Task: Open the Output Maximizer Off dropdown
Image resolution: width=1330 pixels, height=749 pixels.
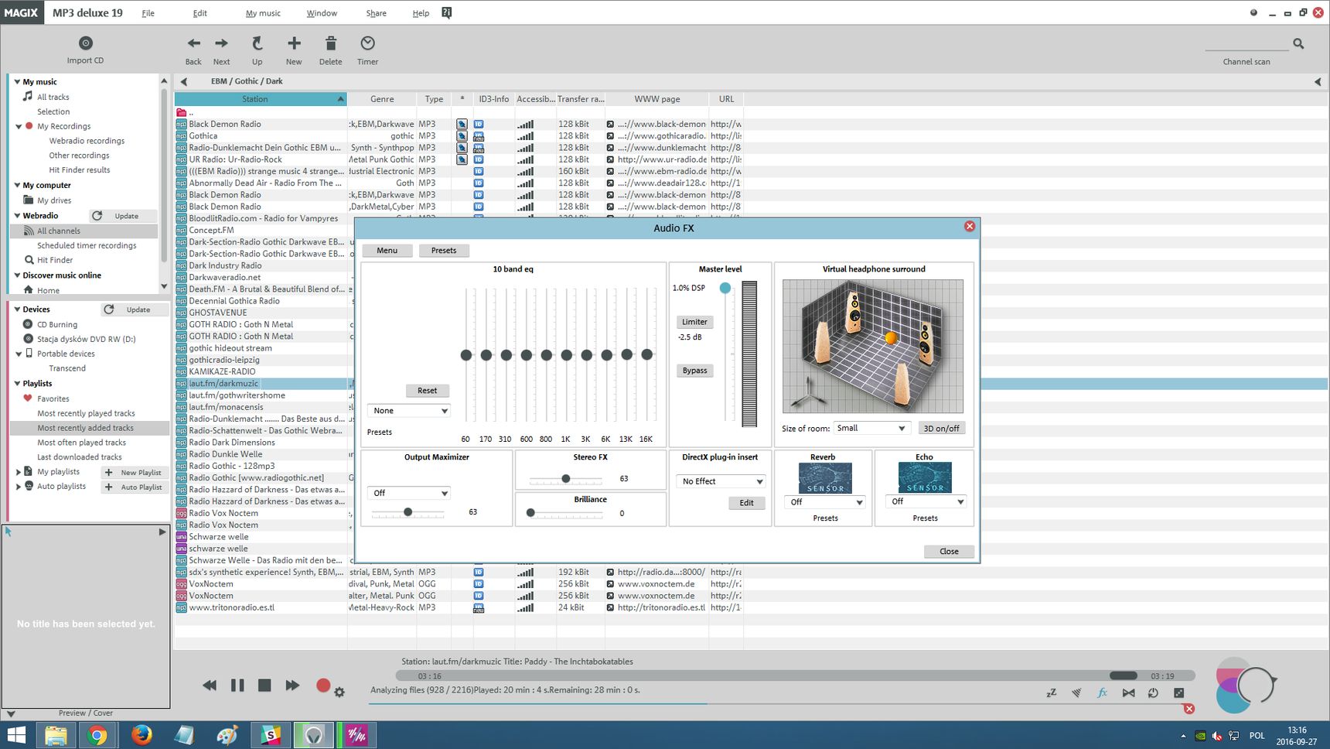Action: [x=409, y=493]
